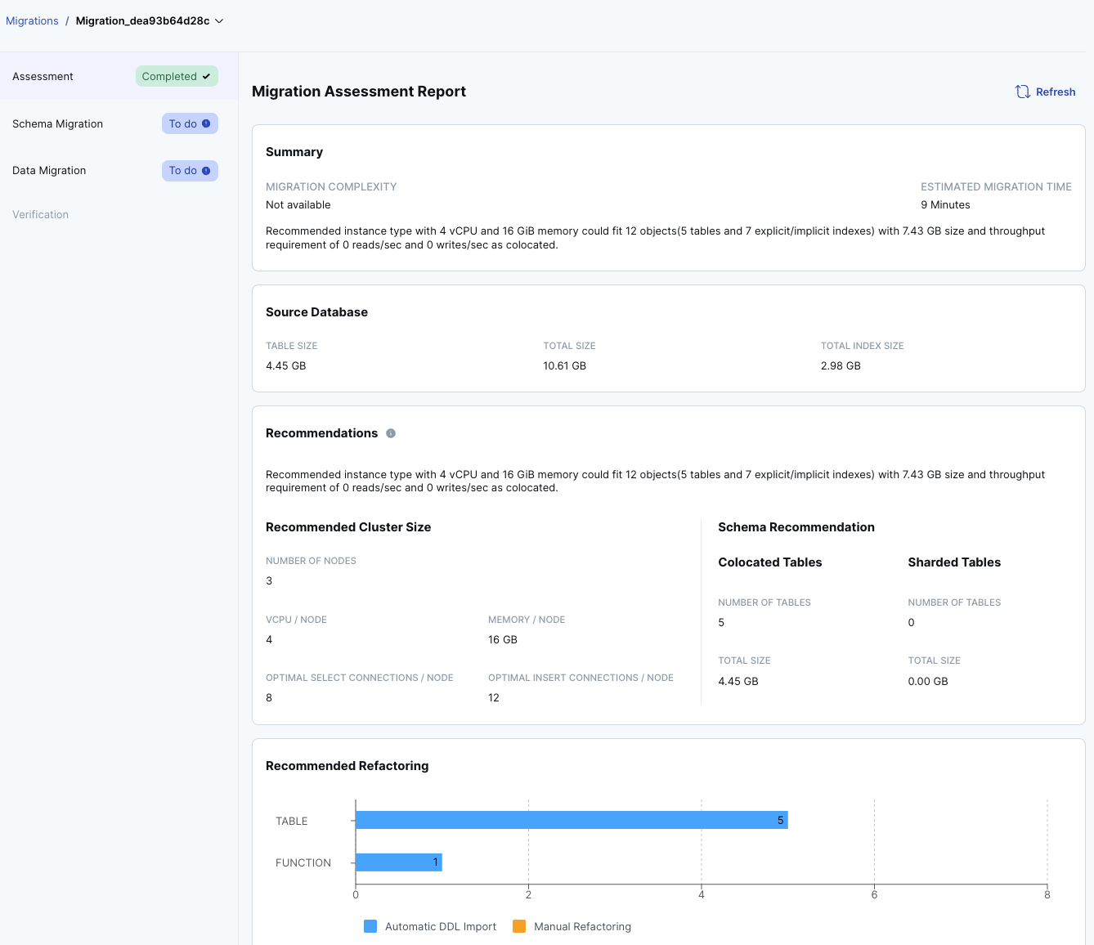Image resolution: width=1094 pixels, height=945 pixels.
Task: Click the Refresh icon beside the report title
Action: click(x=1022, y=92)
